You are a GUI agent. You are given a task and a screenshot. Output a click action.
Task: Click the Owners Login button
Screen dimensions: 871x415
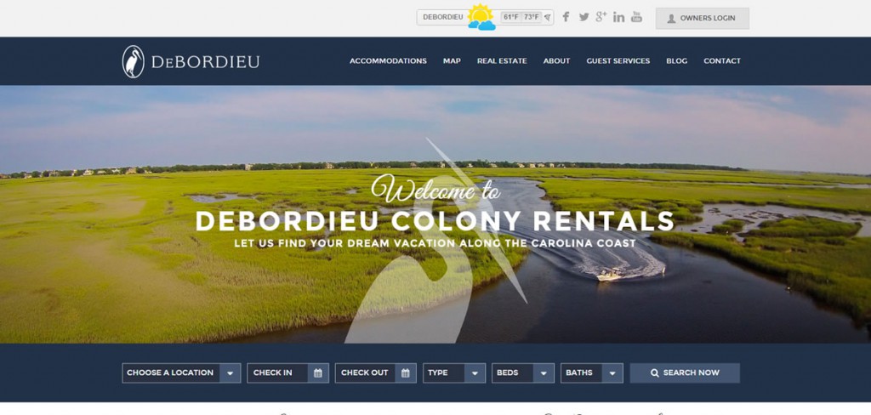(x=702, y=18)
